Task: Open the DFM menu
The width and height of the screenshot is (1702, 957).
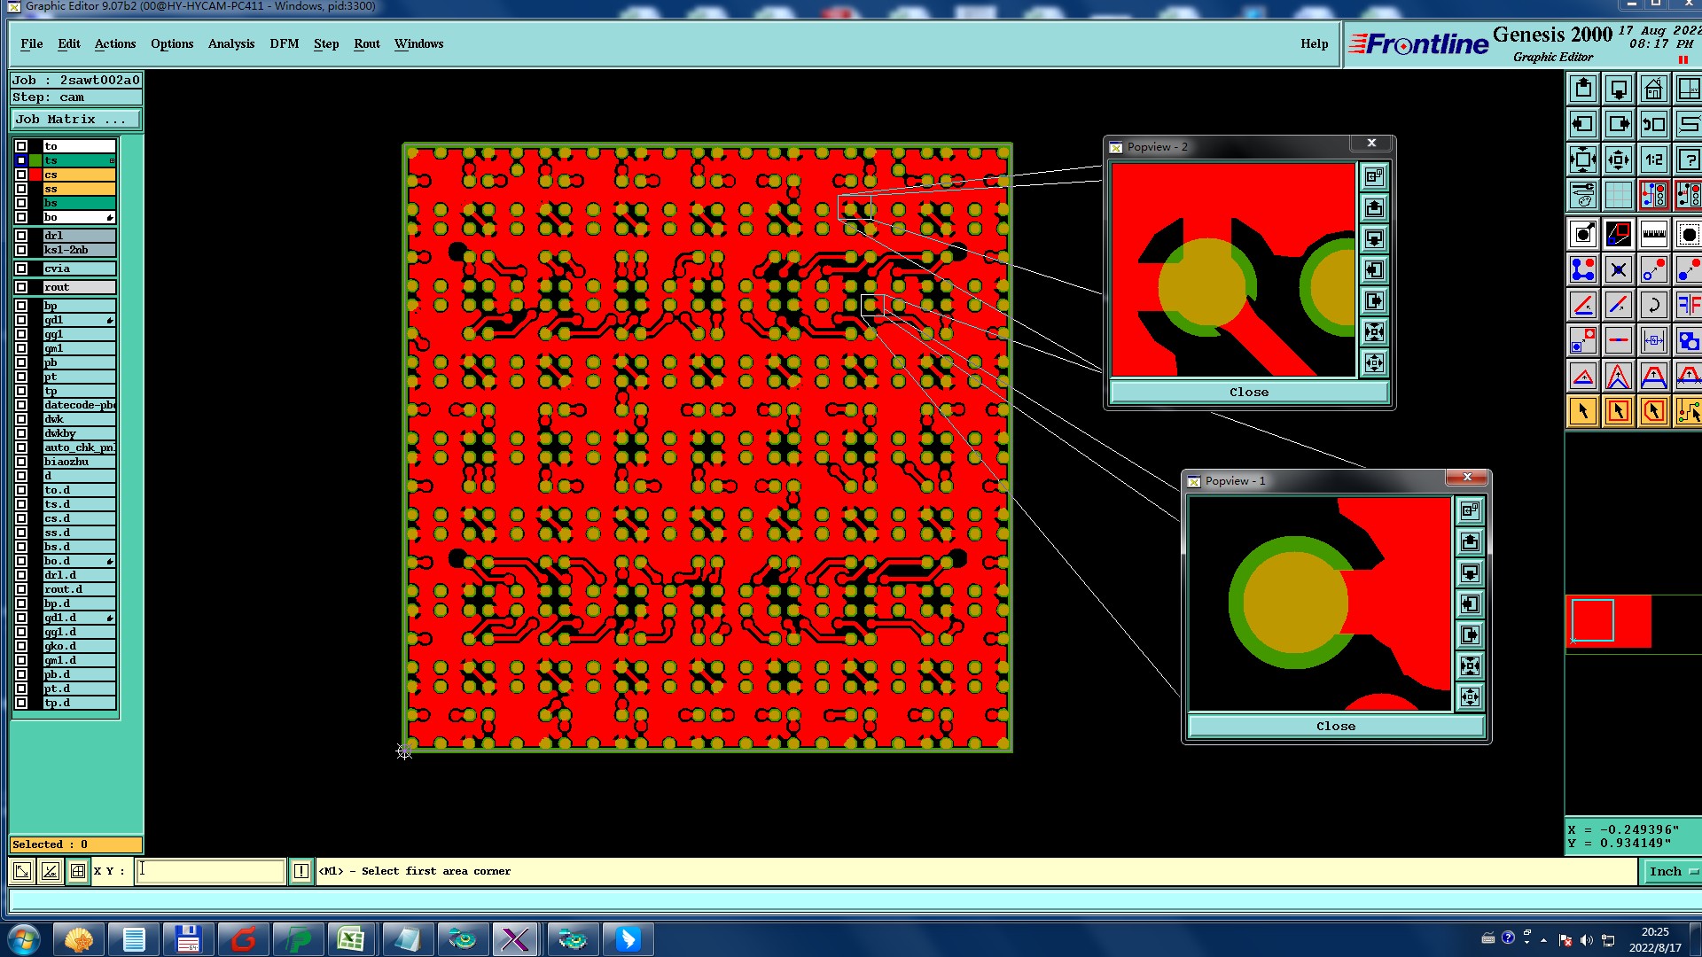Action: click(x=284, y=43)
